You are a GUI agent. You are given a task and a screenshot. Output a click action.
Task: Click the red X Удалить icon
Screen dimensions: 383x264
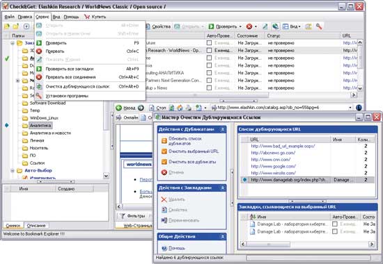164,199
